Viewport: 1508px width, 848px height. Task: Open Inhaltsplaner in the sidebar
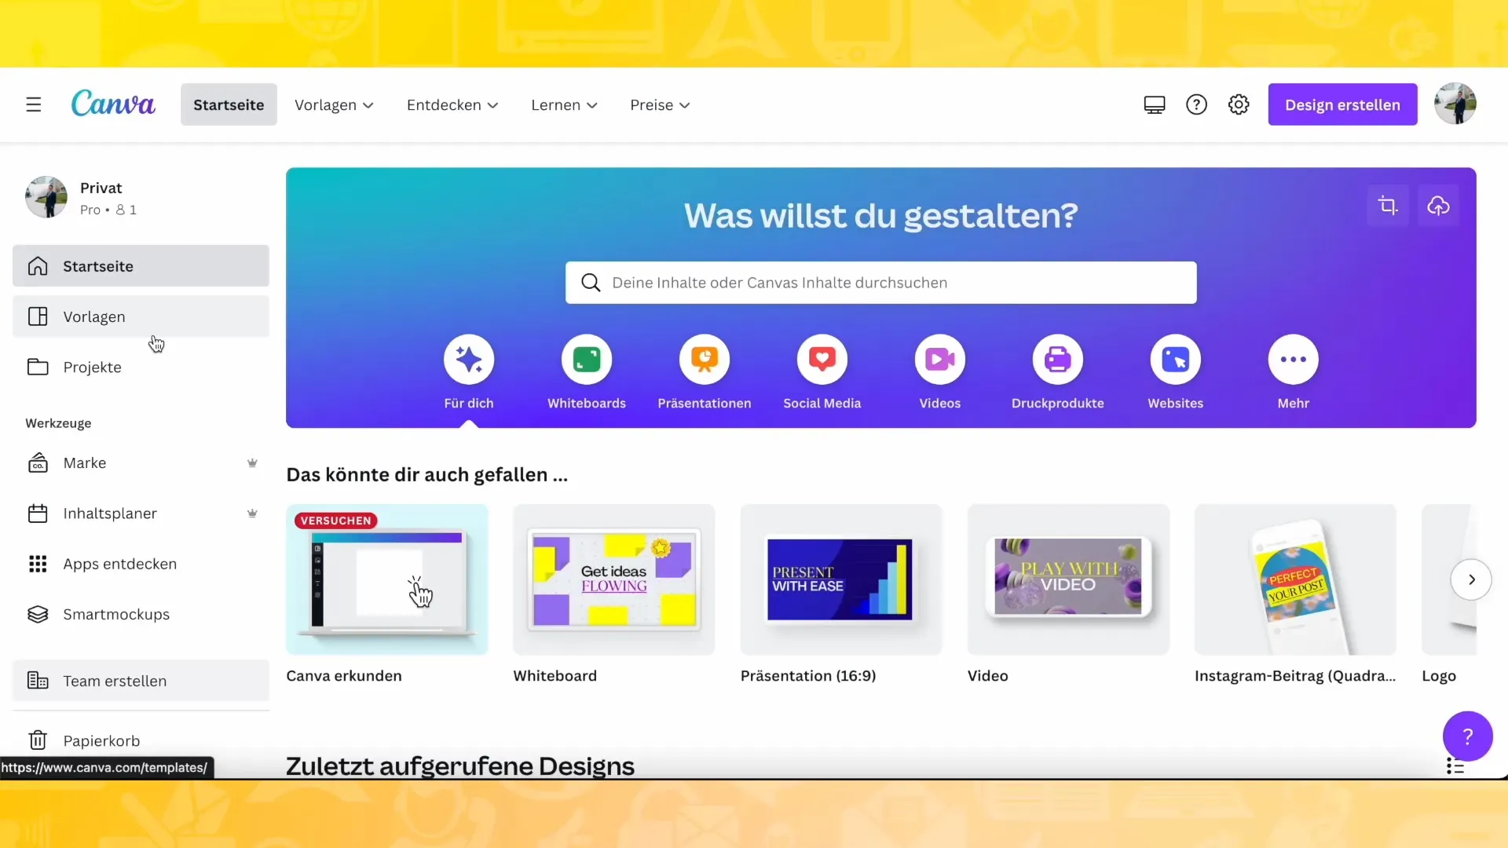click(141, 514)
